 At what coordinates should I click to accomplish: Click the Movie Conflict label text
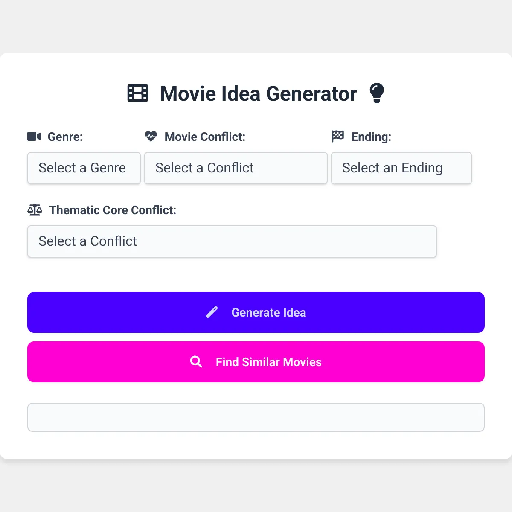click(x=205, y=137)
